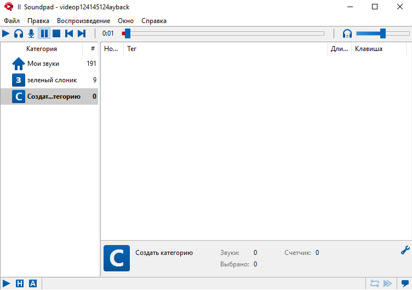Skip to the next sound

tap(82, 33)
